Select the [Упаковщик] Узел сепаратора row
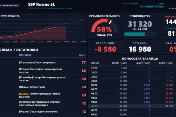 [x=43, y=63]
